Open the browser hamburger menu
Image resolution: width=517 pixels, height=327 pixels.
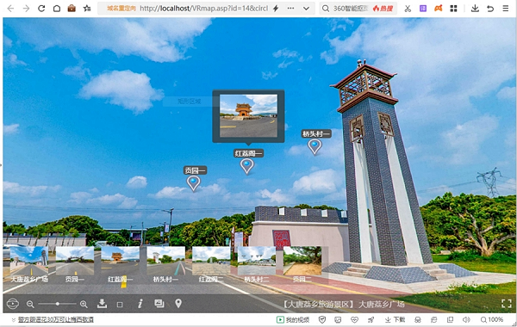[x=506, y=9]
